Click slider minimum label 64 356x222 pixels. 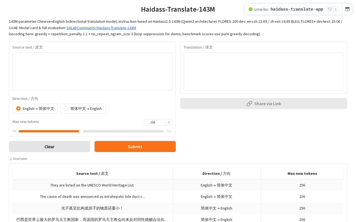[x=14, y=131]
